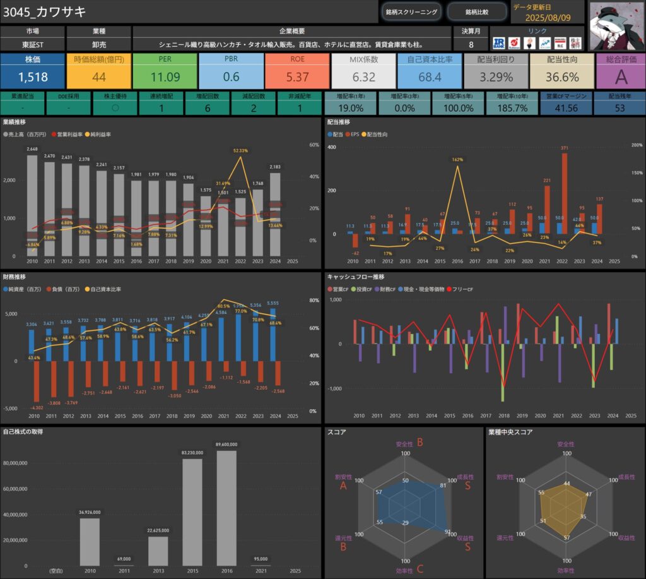The width and height of the screenshot is (646, 579).
Task: Click the 負債（百万）legend entry
Action: [63, 289]
